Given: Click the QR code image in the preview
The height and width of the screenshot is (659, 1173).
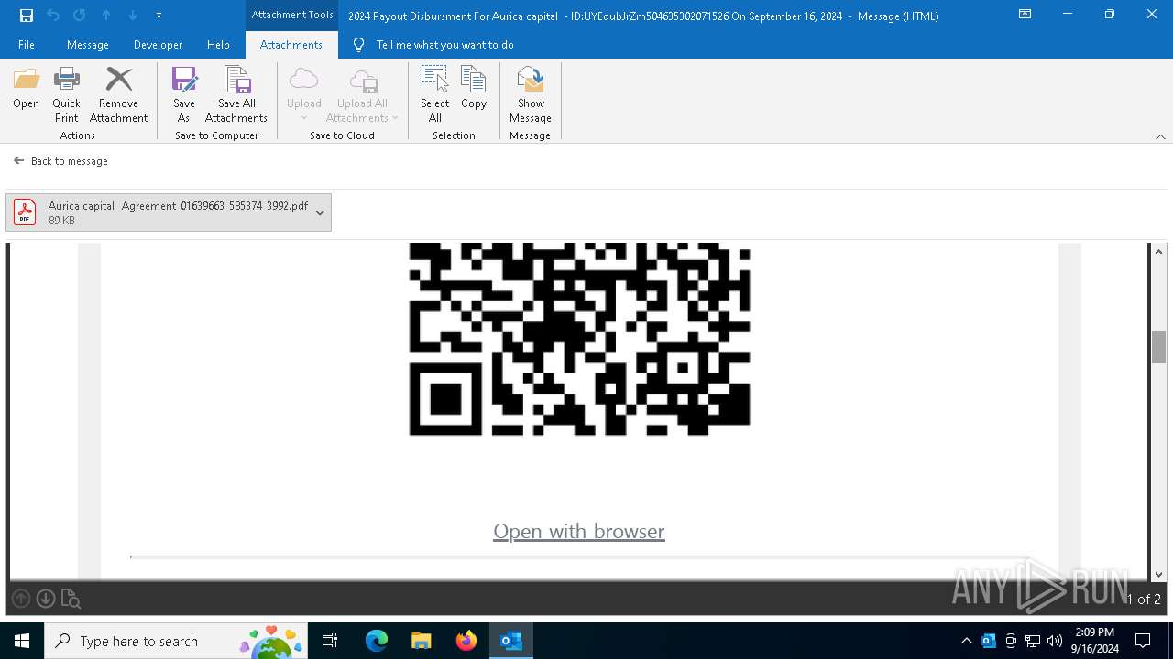Looking at the screenshot, I should coord(579,339).
